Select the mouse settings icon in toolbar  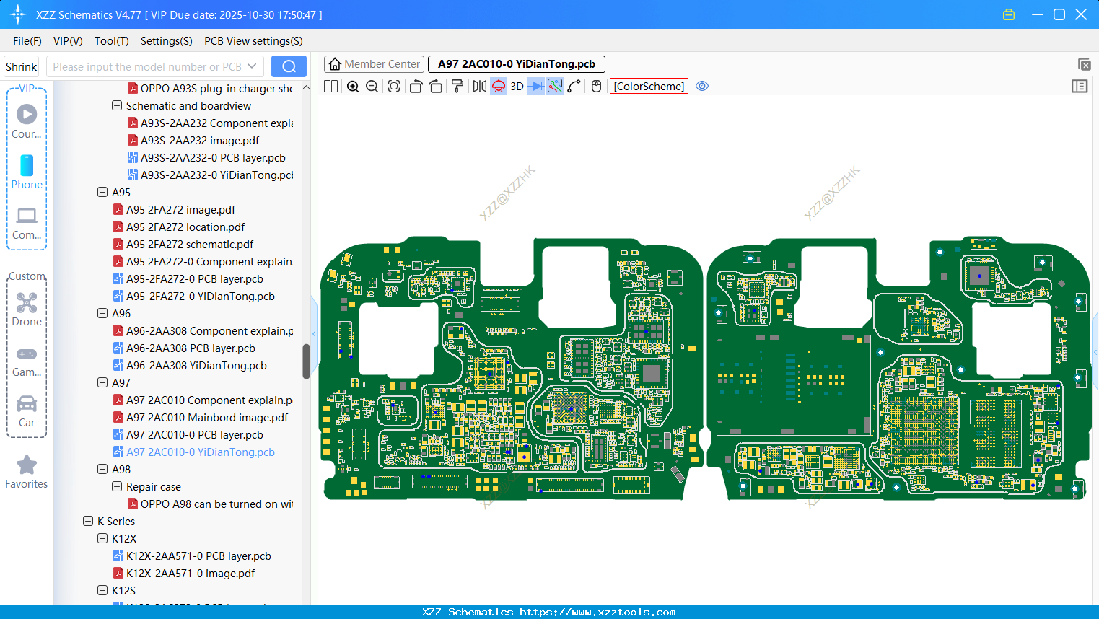pos(596,86)
